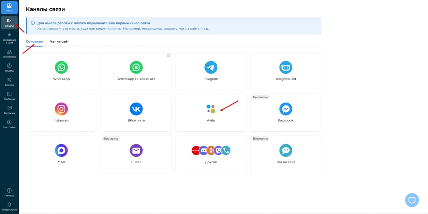Select the ВКонтакте channel icon
Image resolution: width=428 pixels, height=214 pixels.
[x=136, y=109]
